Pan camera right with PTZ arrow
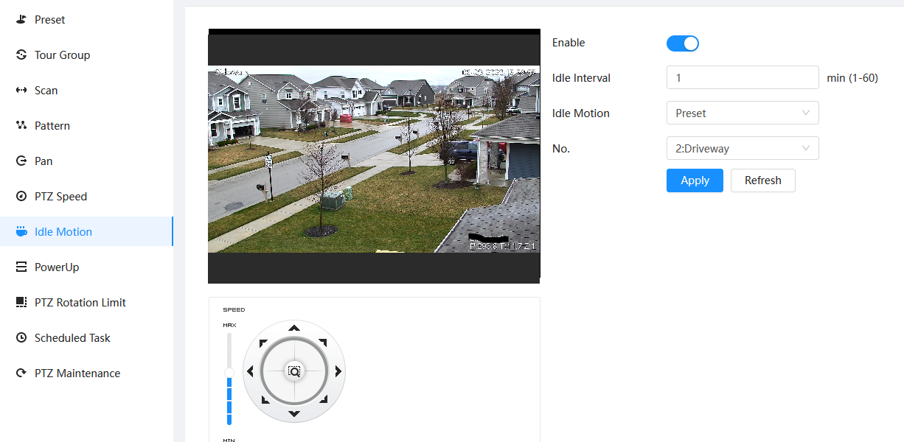The image size is (904, 442). tap(338, 371)
